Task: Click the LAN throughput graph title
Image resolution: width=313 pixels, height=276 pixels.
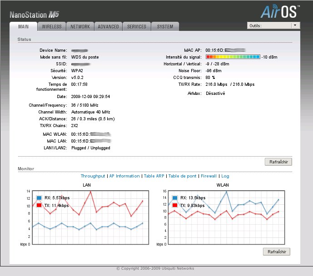Action: (87, 185)
